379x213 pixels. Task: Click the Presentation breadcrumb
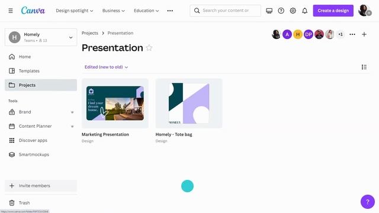point(120,33)
